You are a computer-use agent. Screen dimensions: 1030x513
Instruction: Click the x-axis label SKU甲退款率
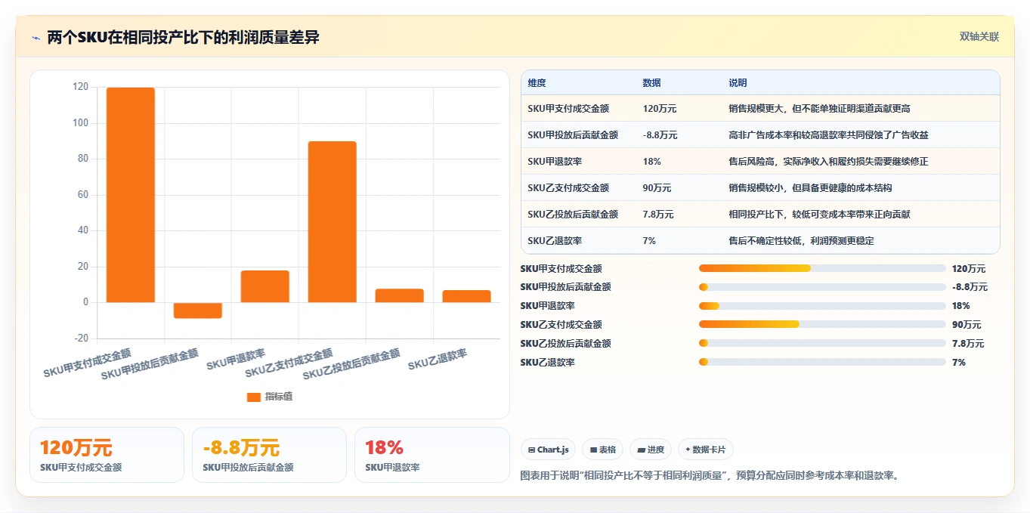(236, 360)
